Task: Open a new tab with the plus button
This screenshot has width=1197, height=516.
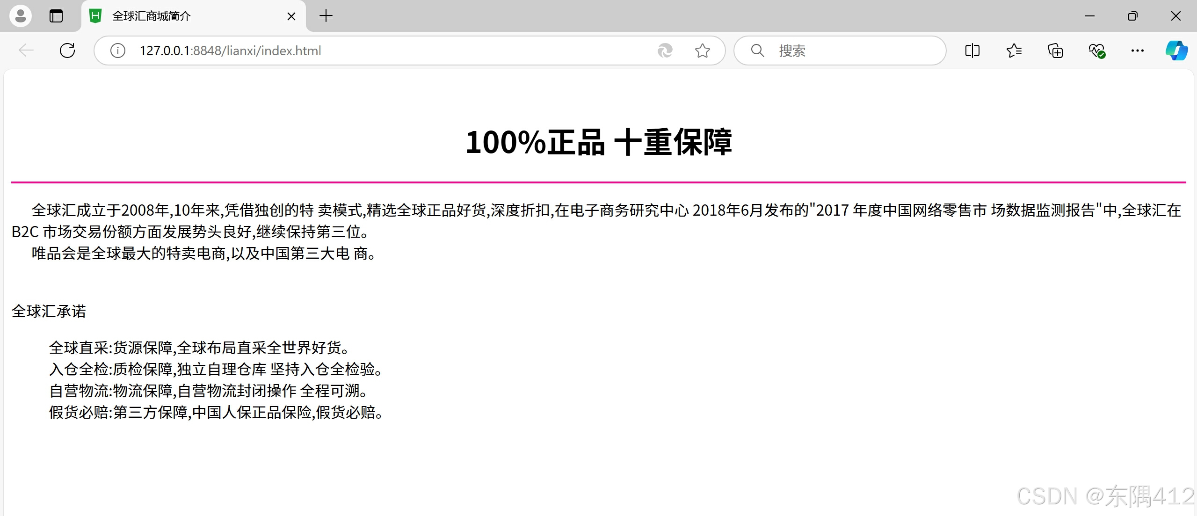Action: 326,16
